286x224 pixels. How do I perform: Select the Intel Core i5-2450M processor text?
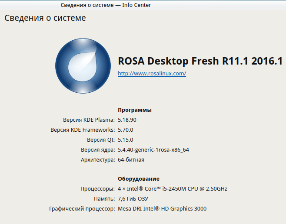point(173,189)
